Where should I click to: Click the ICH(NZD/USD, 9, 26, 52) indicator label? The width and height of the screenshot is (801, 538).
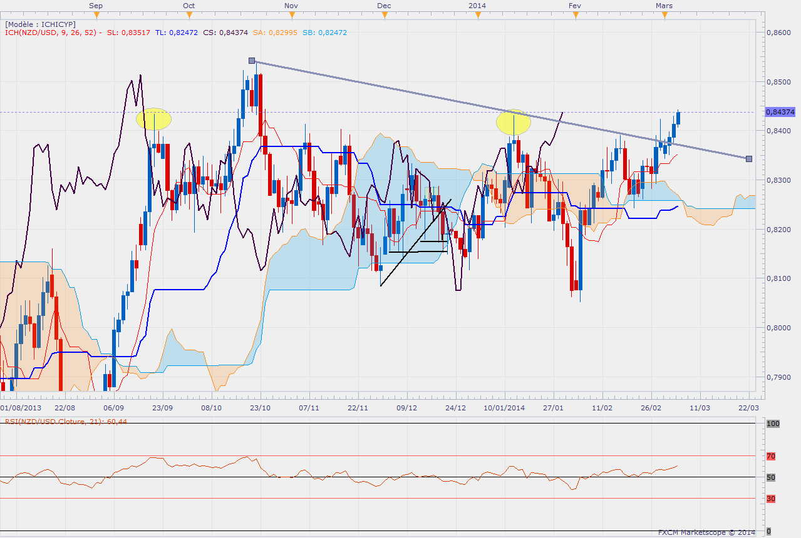[53, 33]
